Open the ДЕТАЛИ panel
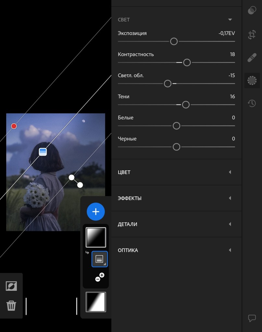 point(230,224)
